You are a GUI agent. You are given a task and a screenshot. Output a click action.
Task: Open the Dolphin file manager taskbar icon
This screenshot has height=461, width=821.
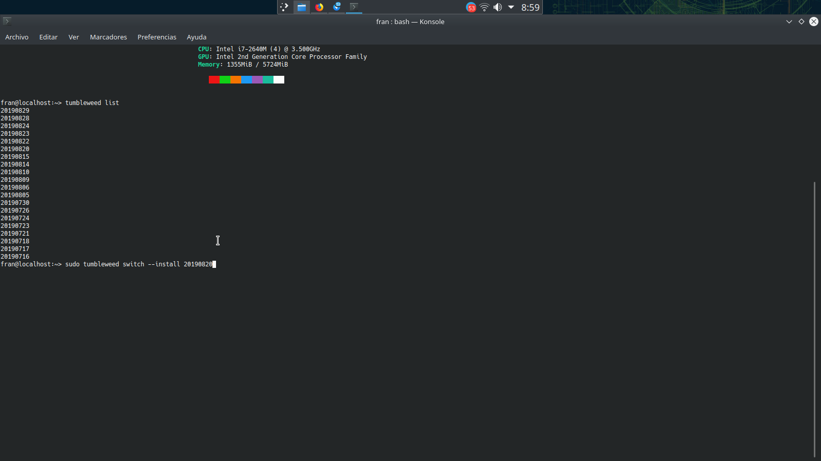pos(302,7)
